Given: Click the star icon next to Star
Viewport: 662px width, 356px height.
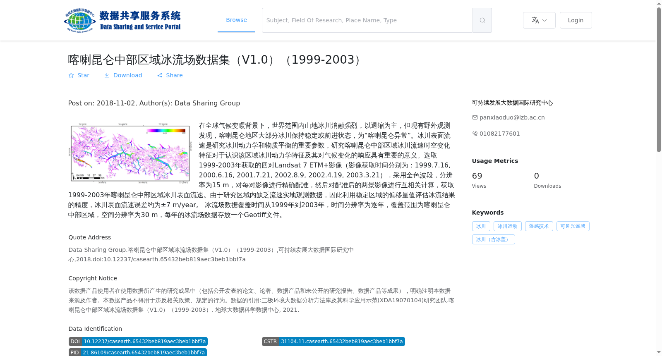Looking at the screenshot, I should click(x=71, y=75).
